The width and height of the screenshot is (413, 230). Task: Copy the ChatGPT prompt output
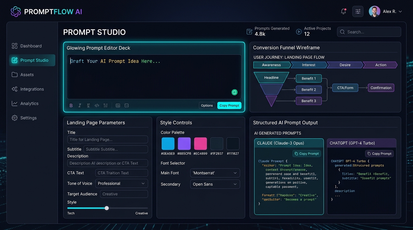(379, 154)
